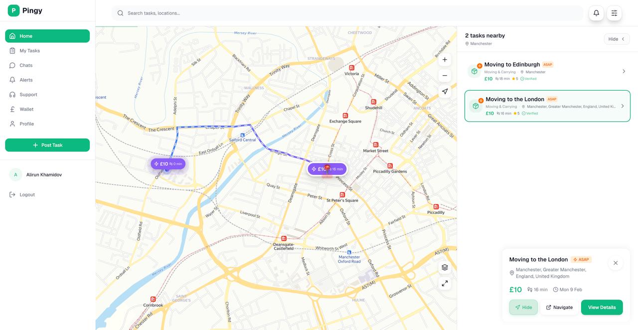Screen dimensions: 638x330
Task: Center map on my location arrow
Action: tap(445, 92)
